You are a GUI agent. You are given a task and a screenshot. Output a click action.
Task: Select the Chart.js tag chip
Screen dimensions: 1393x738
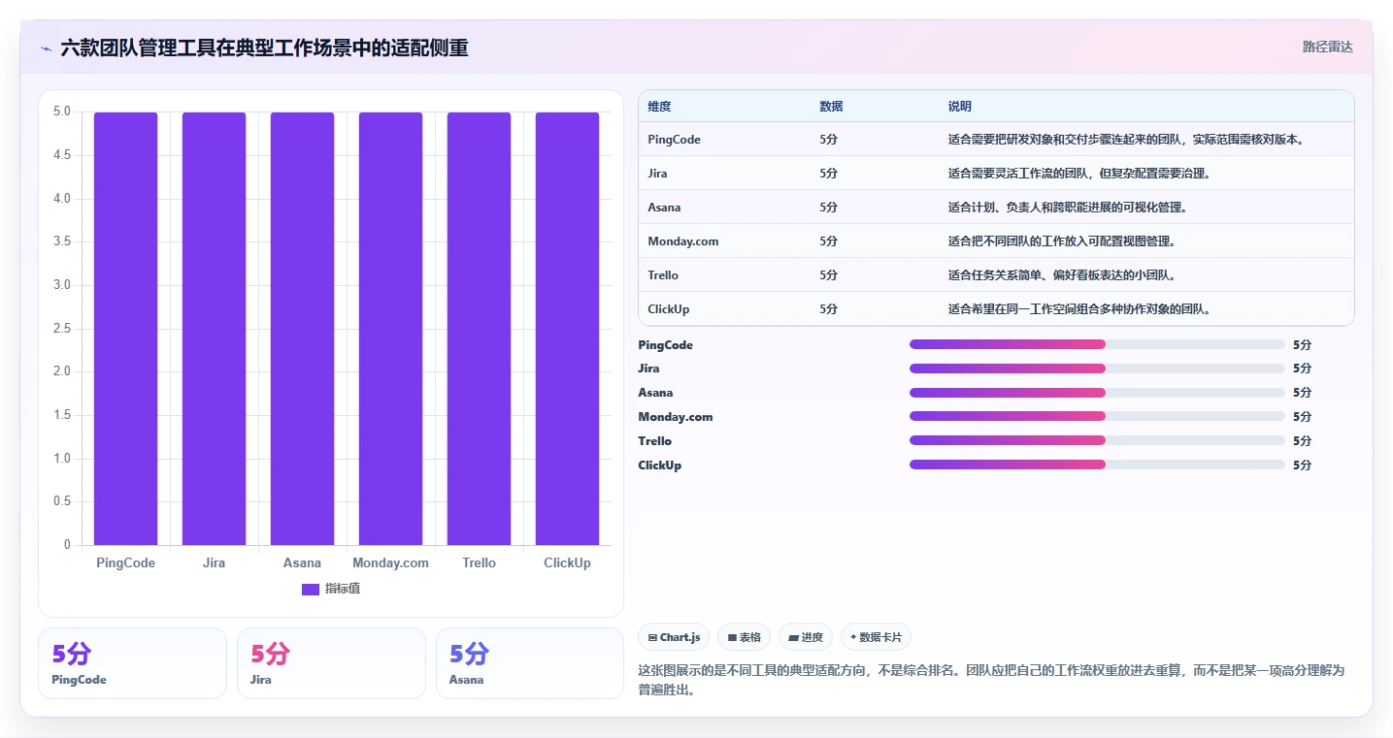coord(674,637)
